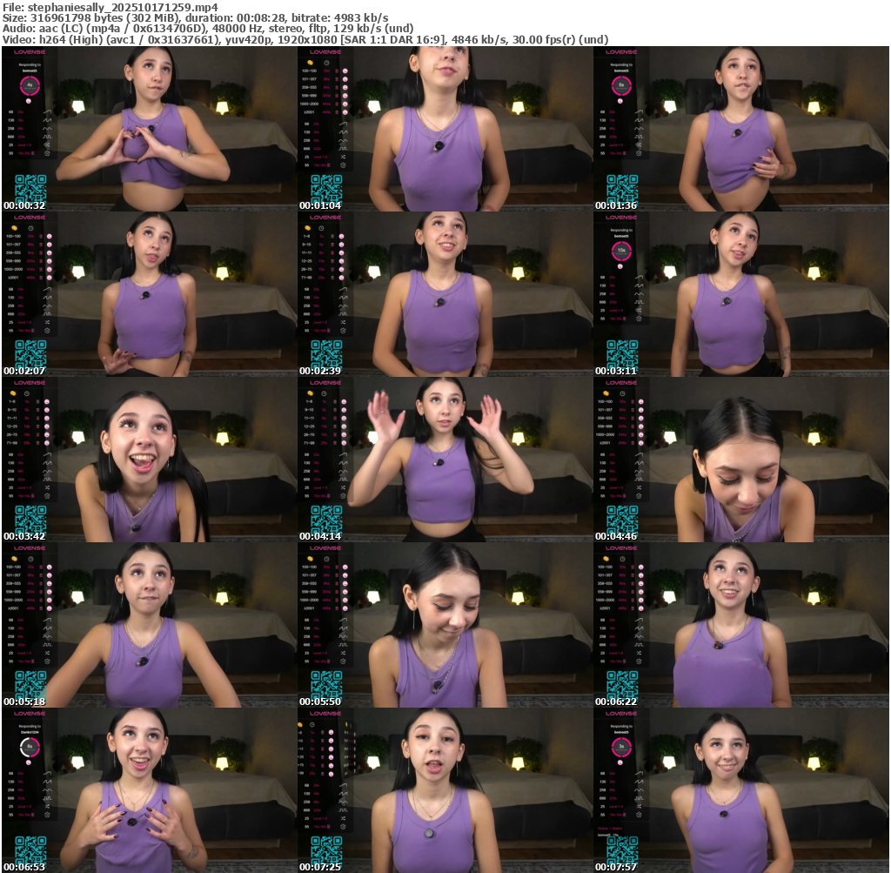Open the frame thumbnail at 00:00:32

(149, 129)
